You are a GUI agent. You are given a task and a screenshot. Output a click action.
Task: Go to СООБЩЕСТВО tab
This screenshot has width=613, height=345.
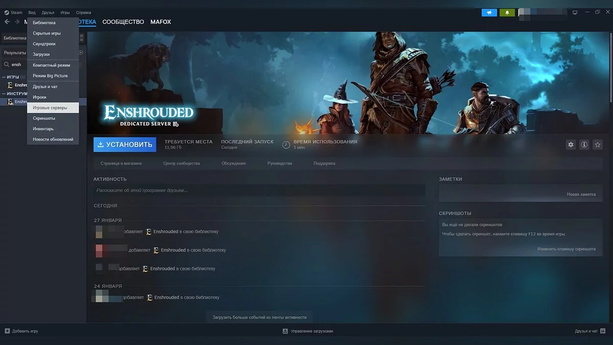123,22
